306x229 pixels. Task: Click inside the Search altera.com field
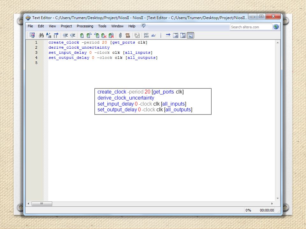coord(251,27)
